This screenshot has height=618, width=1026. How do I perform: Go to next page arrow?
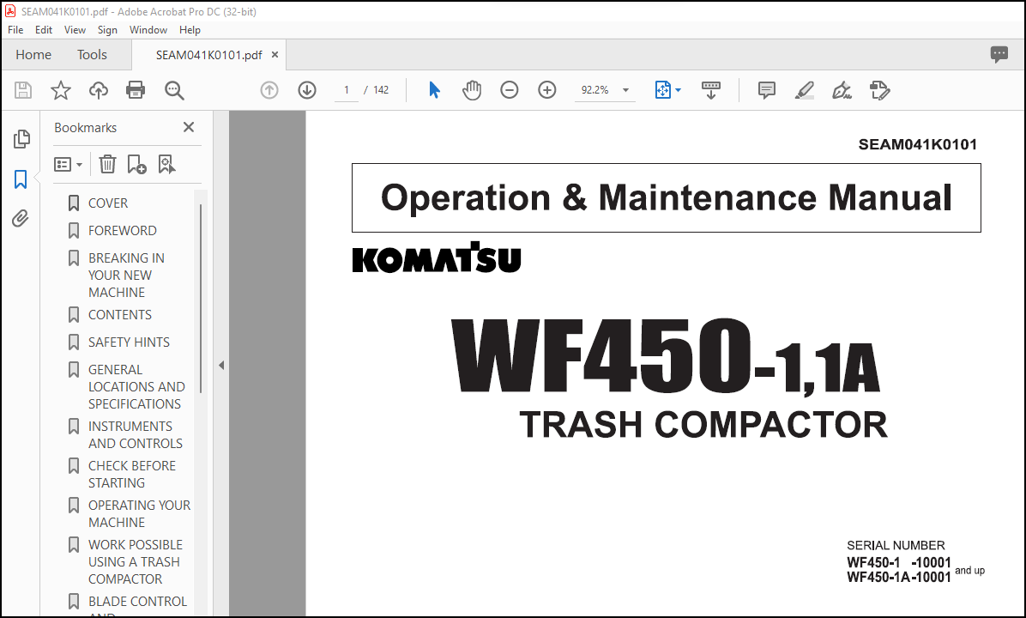pos(307,90)
